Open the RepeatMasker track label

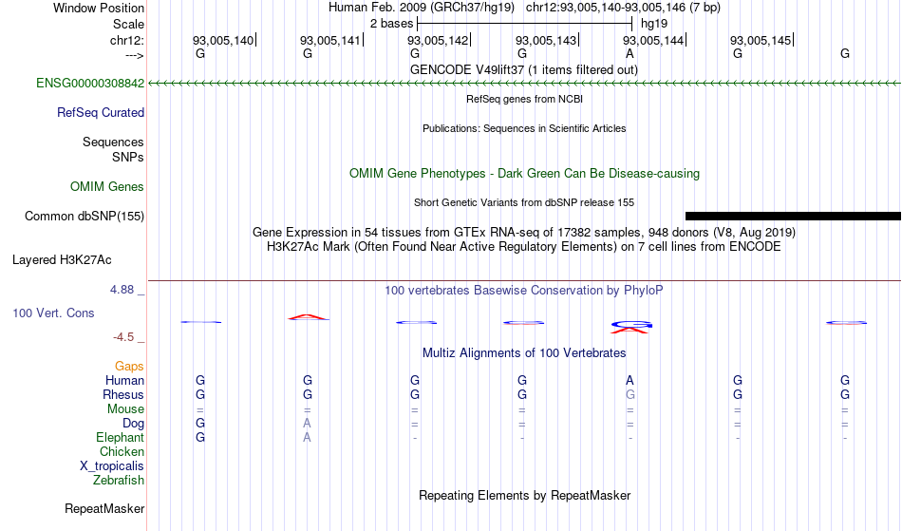104,509
